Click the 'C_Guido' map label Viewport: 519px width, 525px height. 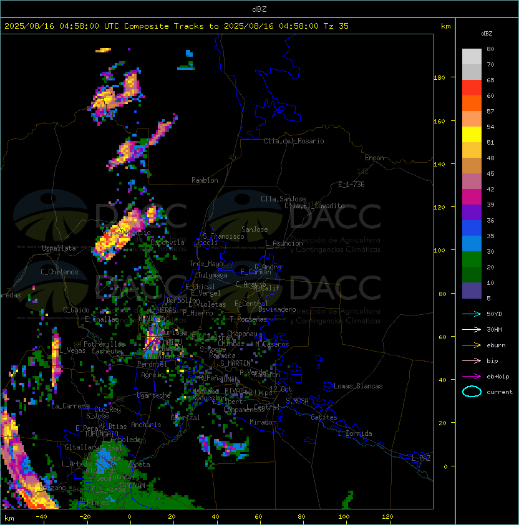pyautogui.click(x=76, y=310)
